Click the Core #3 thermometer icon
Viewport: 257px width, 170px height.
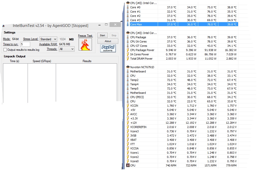point(128,20)
